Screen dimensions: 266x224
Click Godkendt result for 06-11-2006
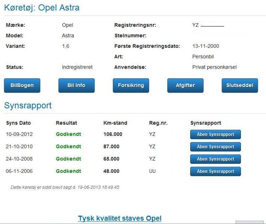(x=68, y=171)
